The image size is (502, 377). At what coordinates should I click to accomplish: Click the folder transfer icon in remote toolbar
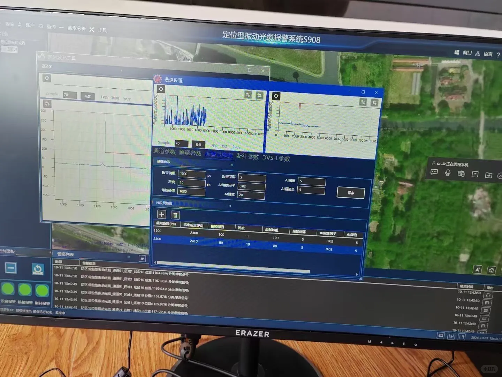(x=488, y=175)
